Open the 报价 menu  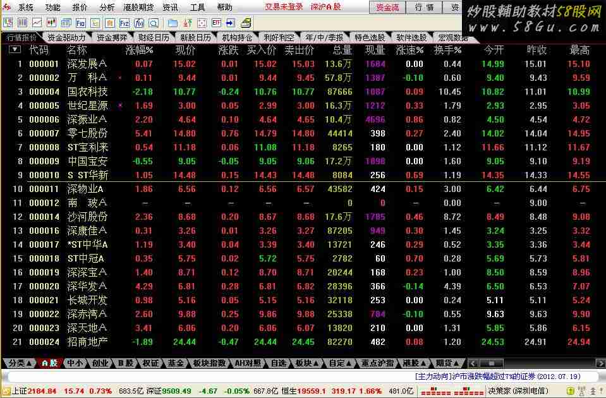[80, 7]
